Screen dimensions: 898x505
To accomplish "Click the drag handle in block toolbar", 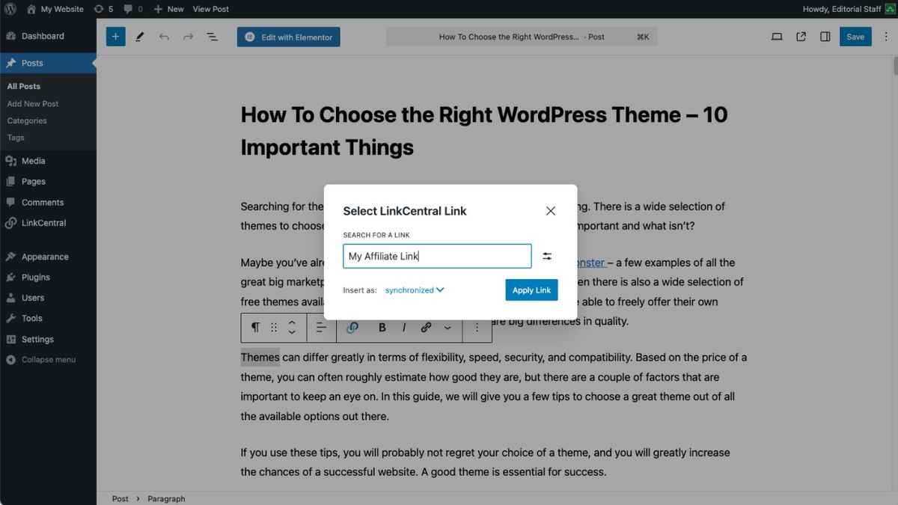I will pos(273,327).
